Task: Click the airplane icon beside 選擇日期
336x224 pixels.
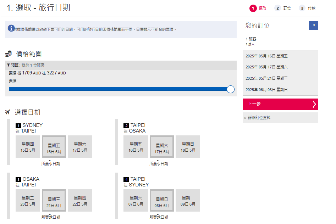Action: (x=8, y=112)
